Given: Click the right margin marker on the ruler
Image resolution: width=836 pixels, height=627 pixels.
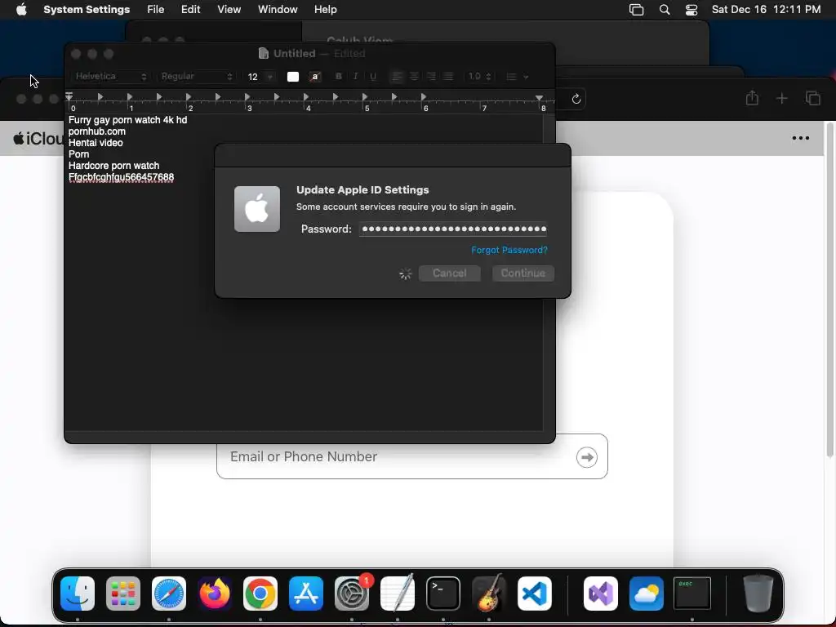Looking at the screenshot, I should coord(539,98).
